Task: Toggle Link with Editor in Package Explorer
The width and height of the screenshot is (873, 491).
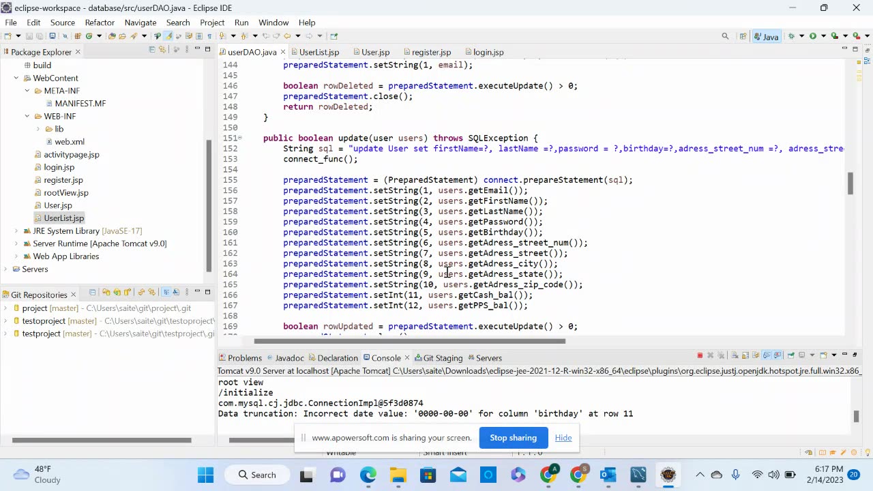Action: 162,49
